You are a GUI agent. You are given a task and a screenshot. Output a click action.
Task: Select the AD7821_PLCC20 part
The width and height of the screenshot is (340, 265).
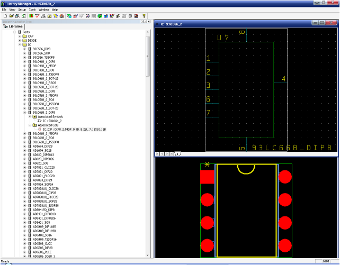tap(44, 176)
